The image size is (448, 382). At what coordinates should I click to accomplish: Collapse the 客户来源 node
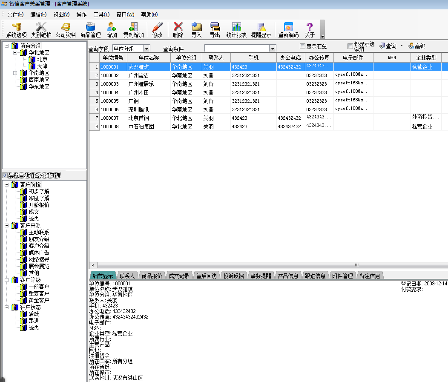[6, 225]
